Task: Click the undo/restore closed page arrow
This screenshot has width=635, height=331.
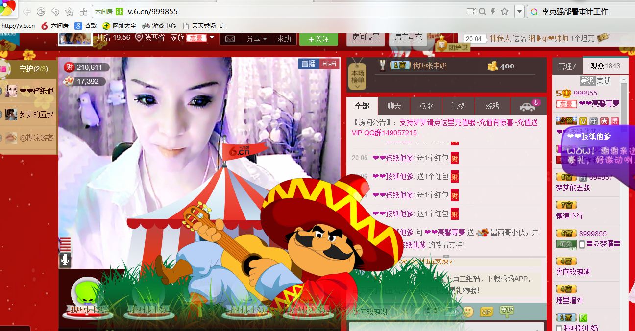Action: (55, 12)
